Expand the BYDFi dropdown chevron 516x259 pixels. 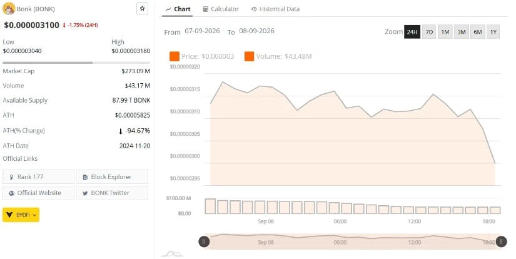tap(34, 215)
